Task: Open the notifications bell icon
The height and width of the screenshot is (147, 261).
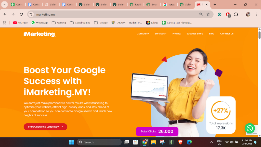Action: pos(255,142)
